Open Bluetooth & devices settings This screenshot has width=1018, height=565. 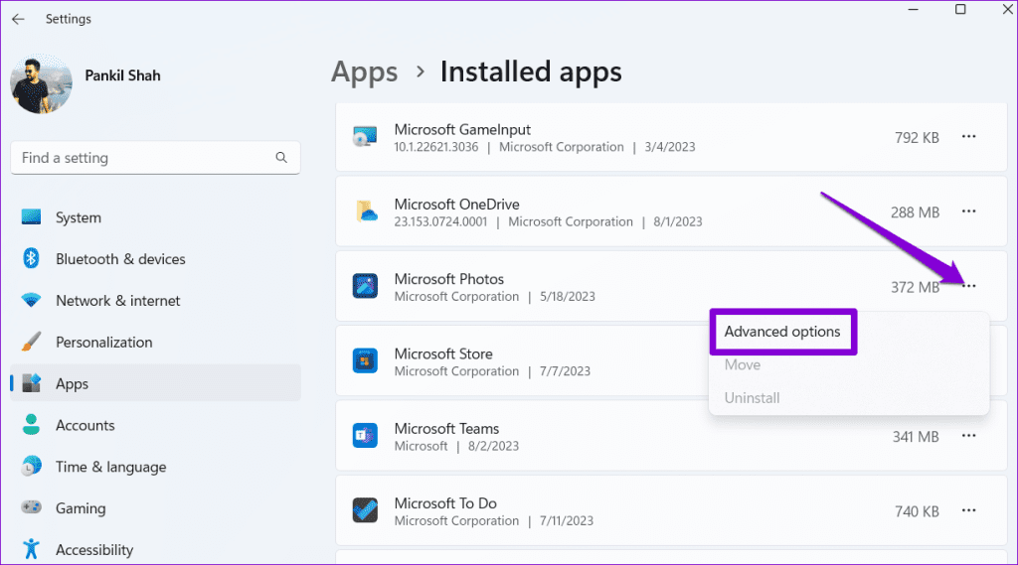coord(155,259)
